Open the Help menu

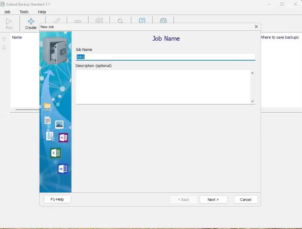42,12
